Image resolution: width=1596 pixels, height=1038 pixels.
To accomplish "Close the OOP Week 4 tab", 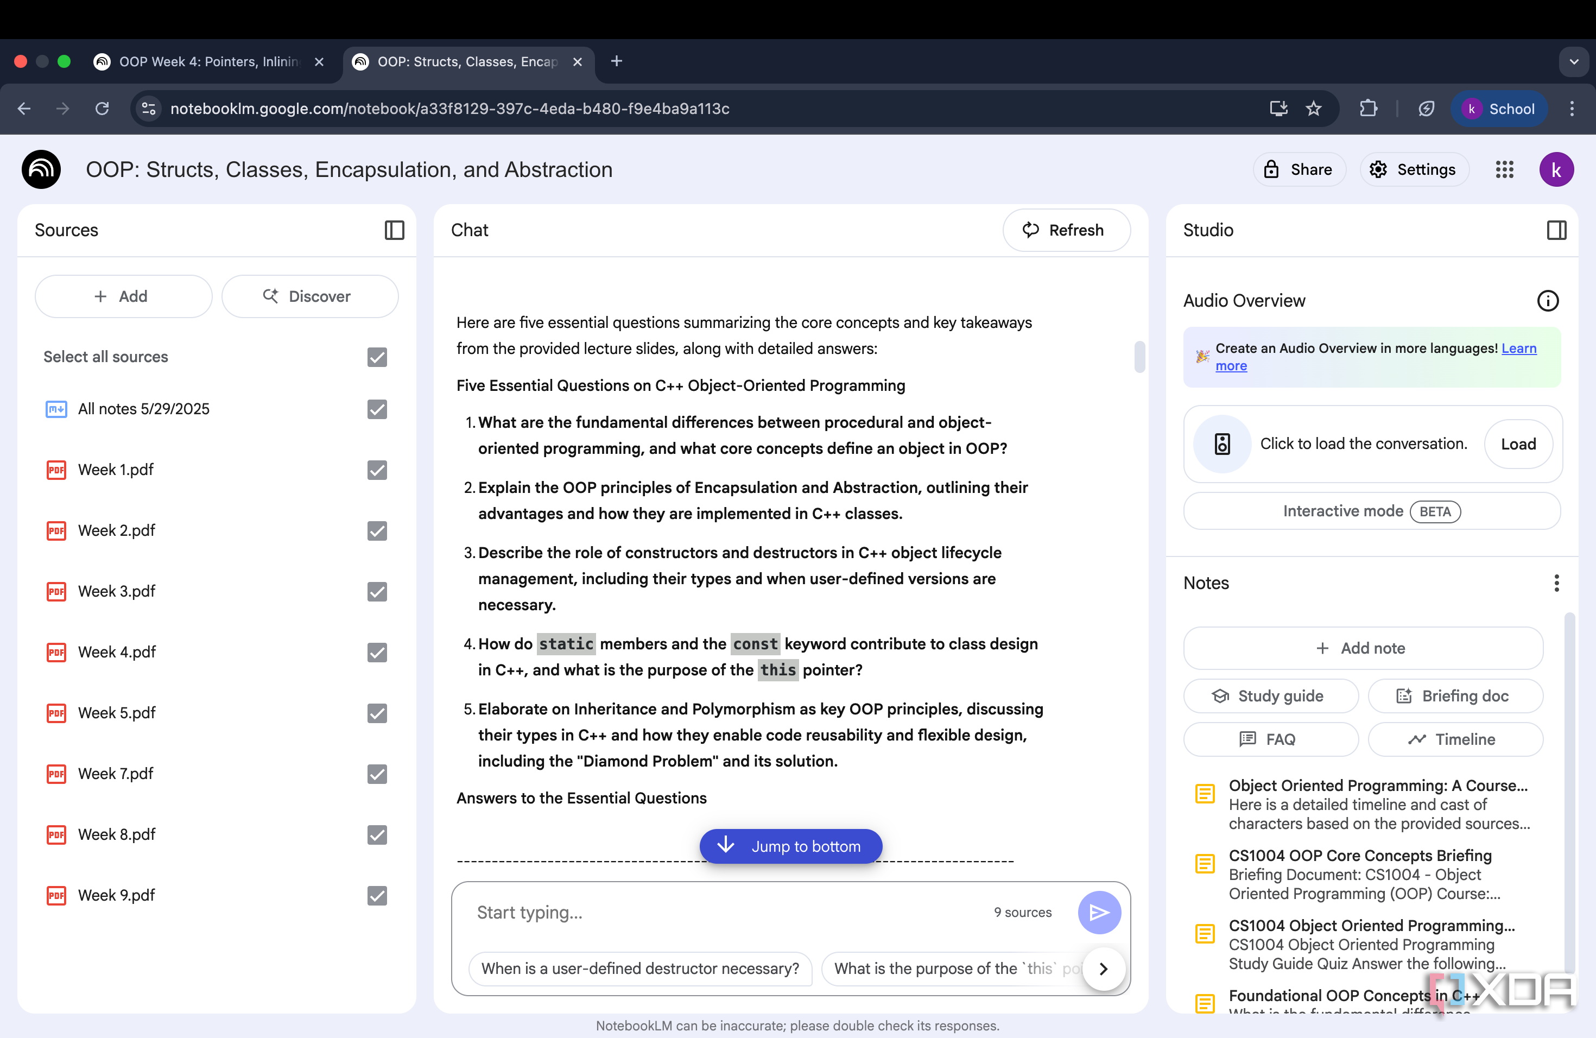I will (319, 62).
